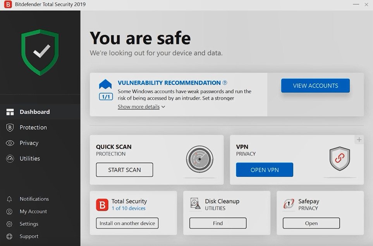Click the VIEW ACCOUNTS button
The height and width of the screenshot is (246, 373).
click(315, 85)
